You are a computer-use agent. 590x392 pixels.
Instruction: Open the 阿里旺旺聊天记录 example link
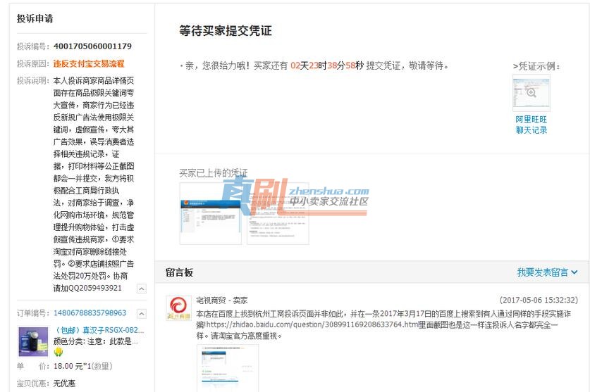point(531,125)
